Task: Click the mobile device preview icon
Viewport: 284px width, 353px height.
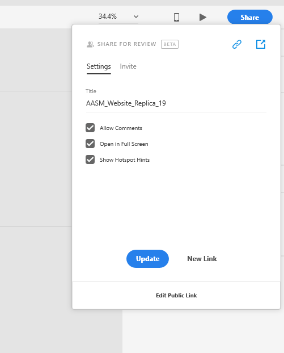Action: (176, 17)
